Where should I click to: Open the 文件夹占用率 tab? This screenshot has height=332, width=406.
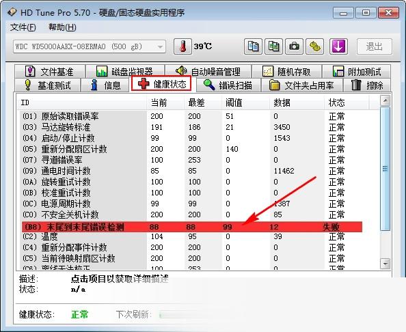point(301,85)
